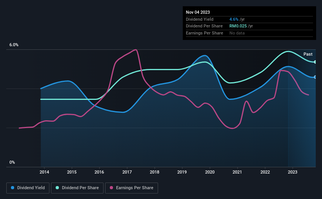Click the blue endpoint marker on Dividend Yield line
This screenshot has width=322, height=199.
point(315,77)
